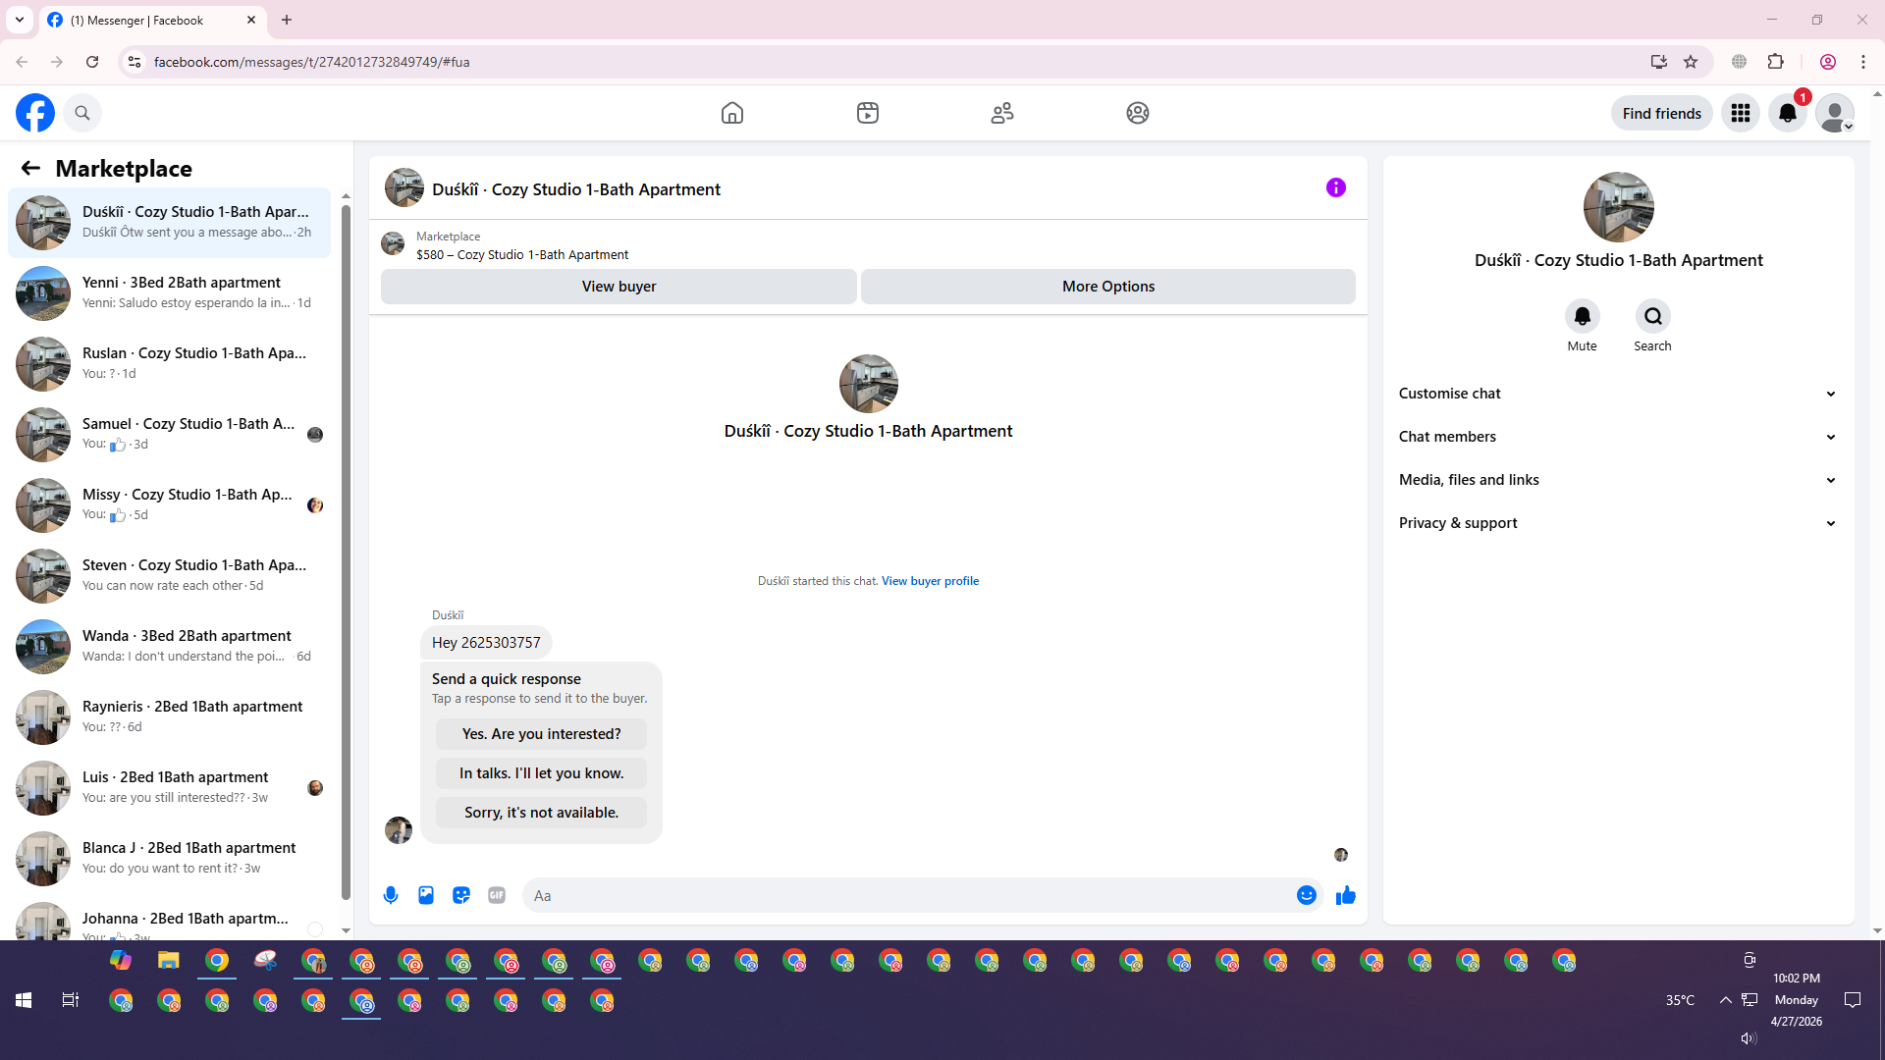Expand Privacy & support section
Screen dimensions: 1885x1060
tap(1617, 523)
